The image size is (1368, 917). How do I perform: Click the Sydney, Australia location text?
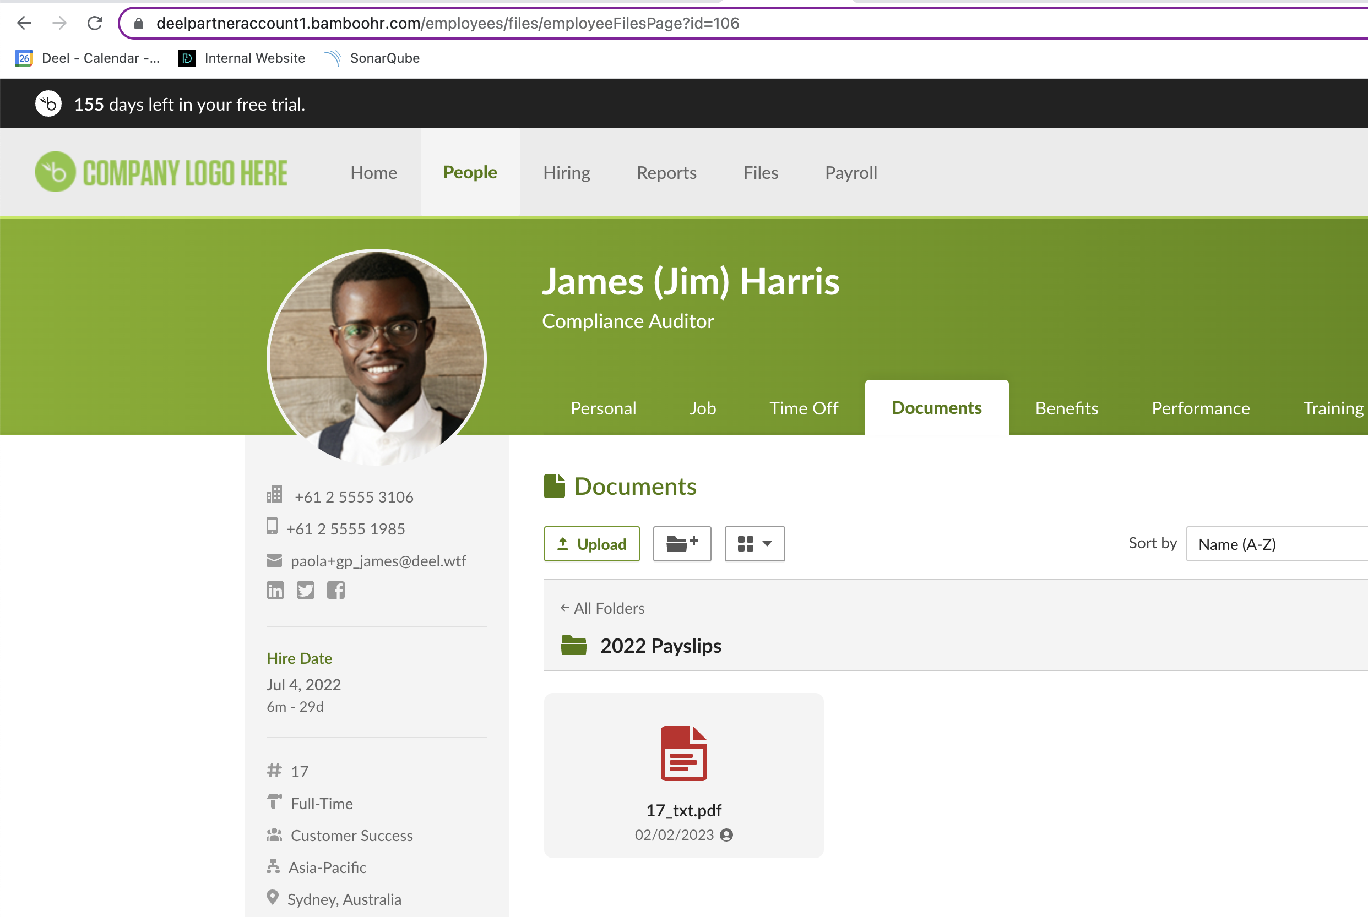[344, 899]
